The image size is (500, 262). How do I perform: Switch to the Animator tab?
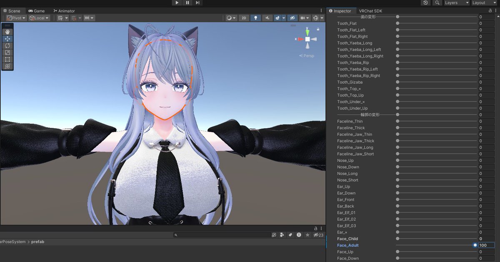(64, 11)
